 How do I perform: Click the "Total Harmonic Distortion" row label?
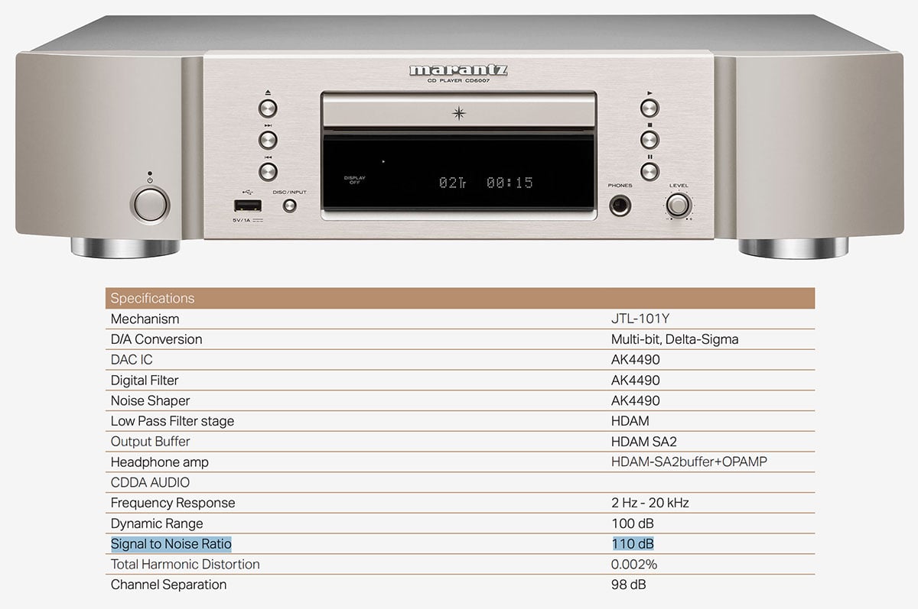point(185,564)
